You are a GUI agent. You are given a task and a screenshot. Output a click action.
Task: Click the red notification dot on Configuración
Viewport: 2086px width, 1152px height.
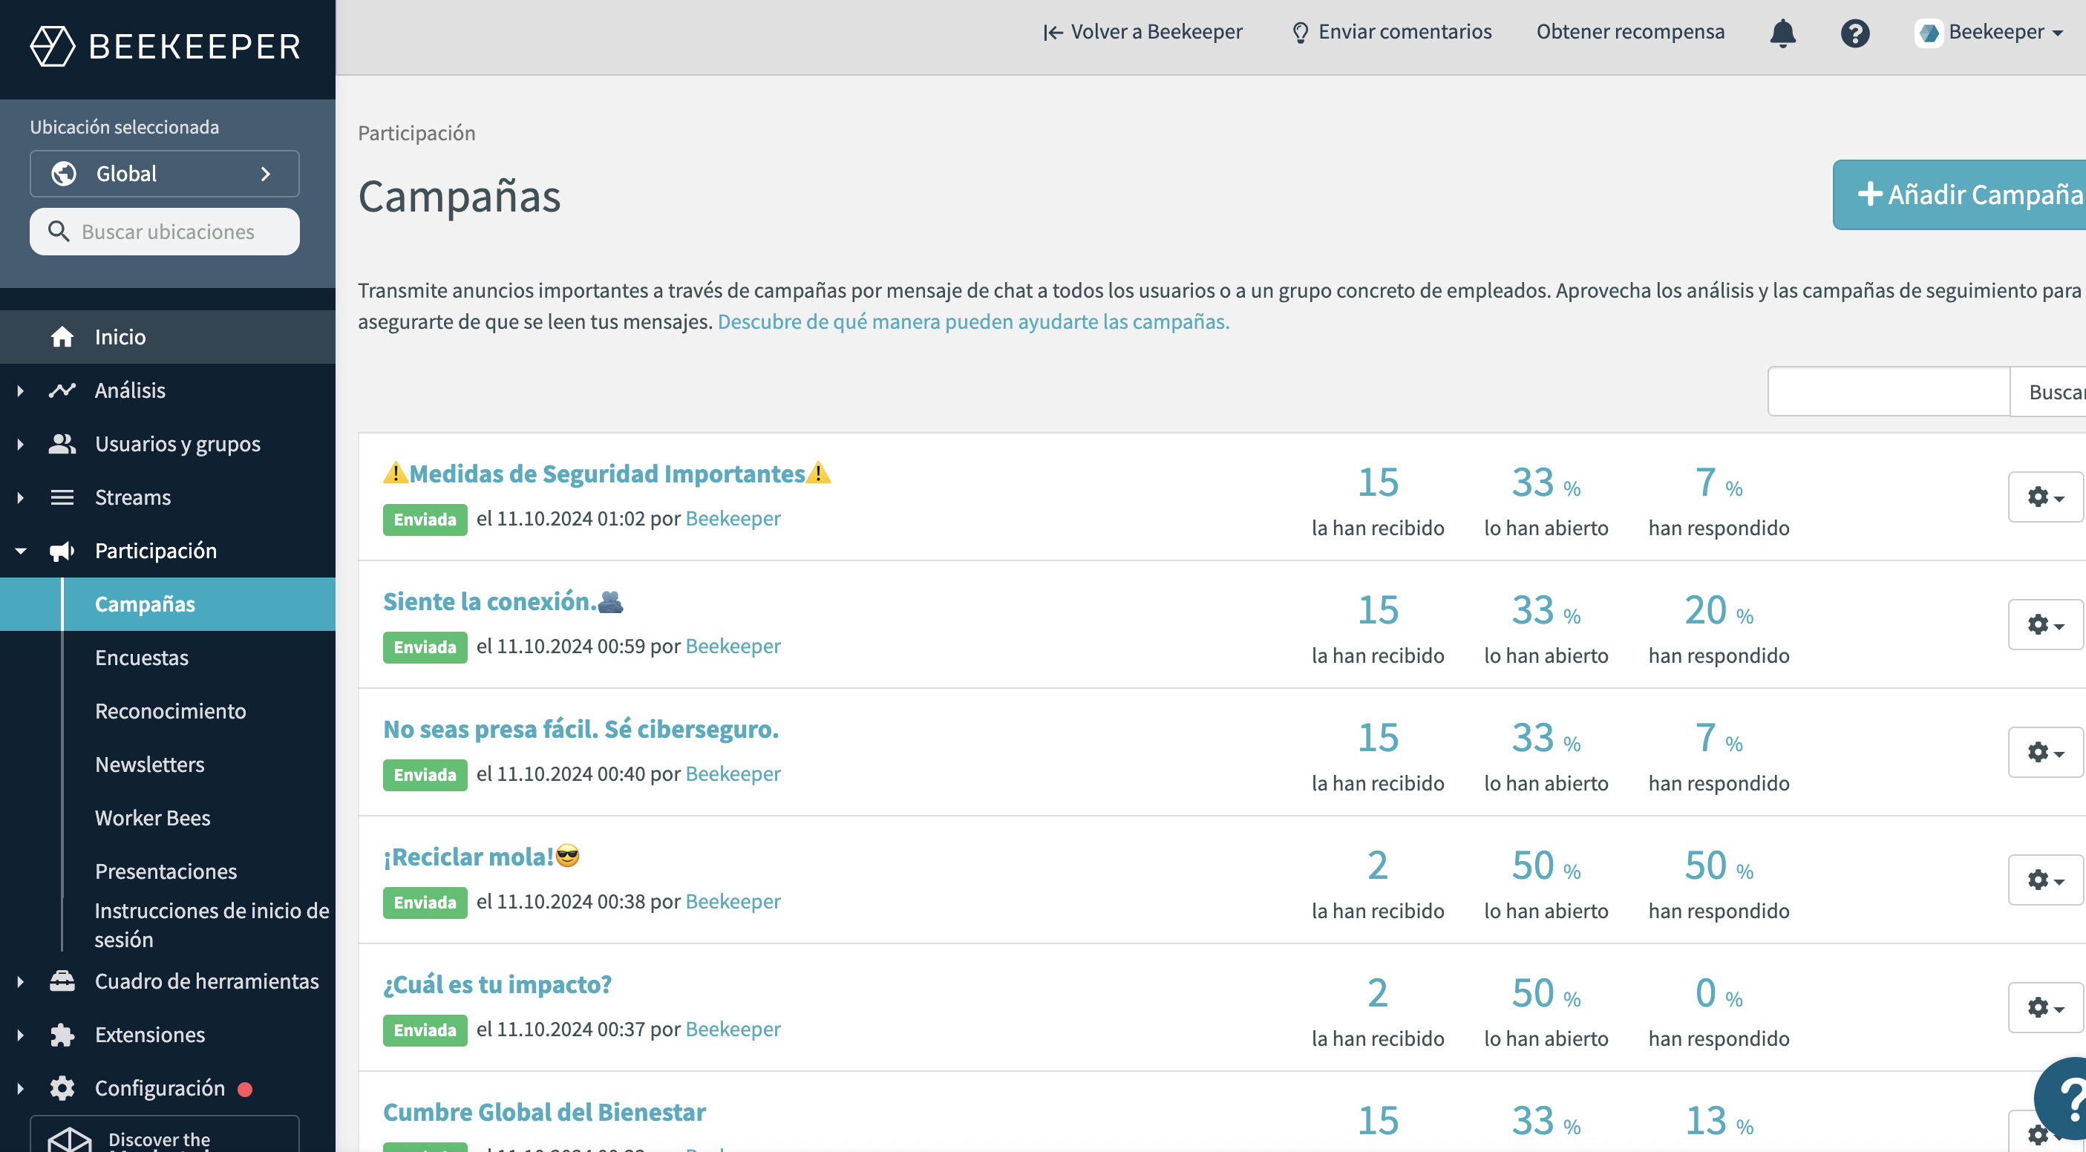[246, 1088]
